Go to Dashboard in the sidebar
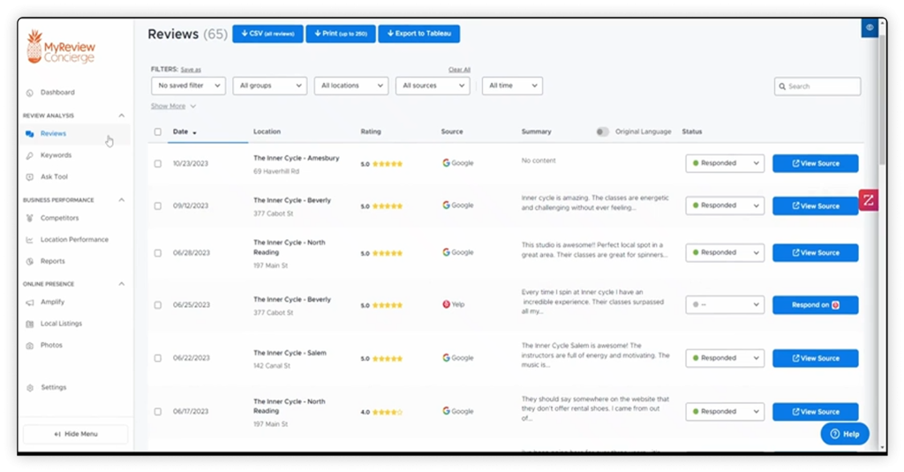904x472 pixels. (x=57, y=93)
